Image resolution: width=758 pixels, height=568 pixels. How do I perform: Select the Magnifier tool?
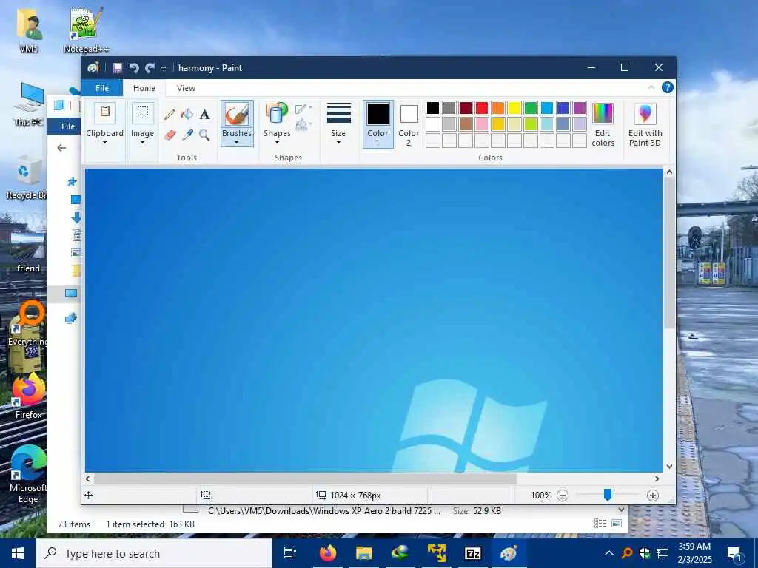[x=204, y=135]
